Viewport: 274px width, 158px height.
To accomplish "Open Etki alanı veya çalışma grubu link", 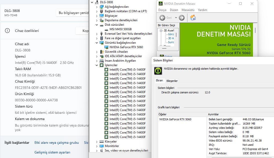I will (57, 143).
